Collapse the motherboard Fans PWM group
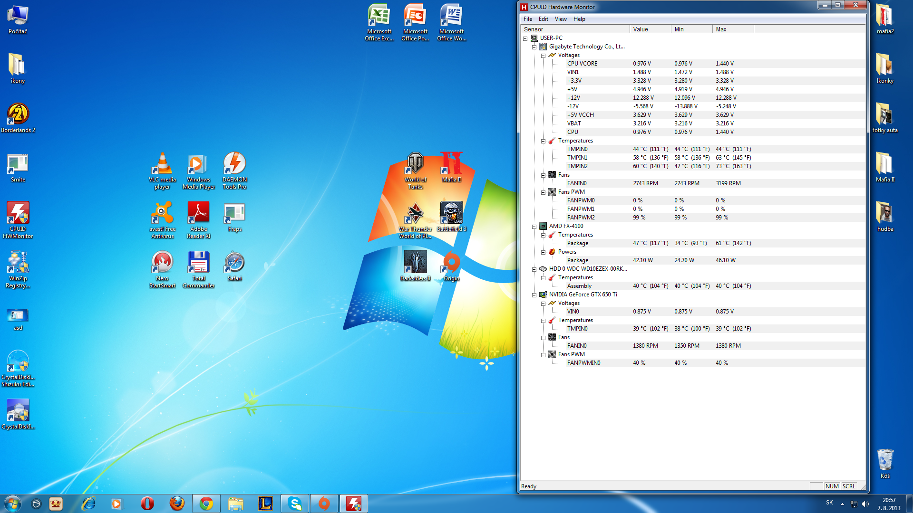913x513 pixels. click(x=544, y=192)
